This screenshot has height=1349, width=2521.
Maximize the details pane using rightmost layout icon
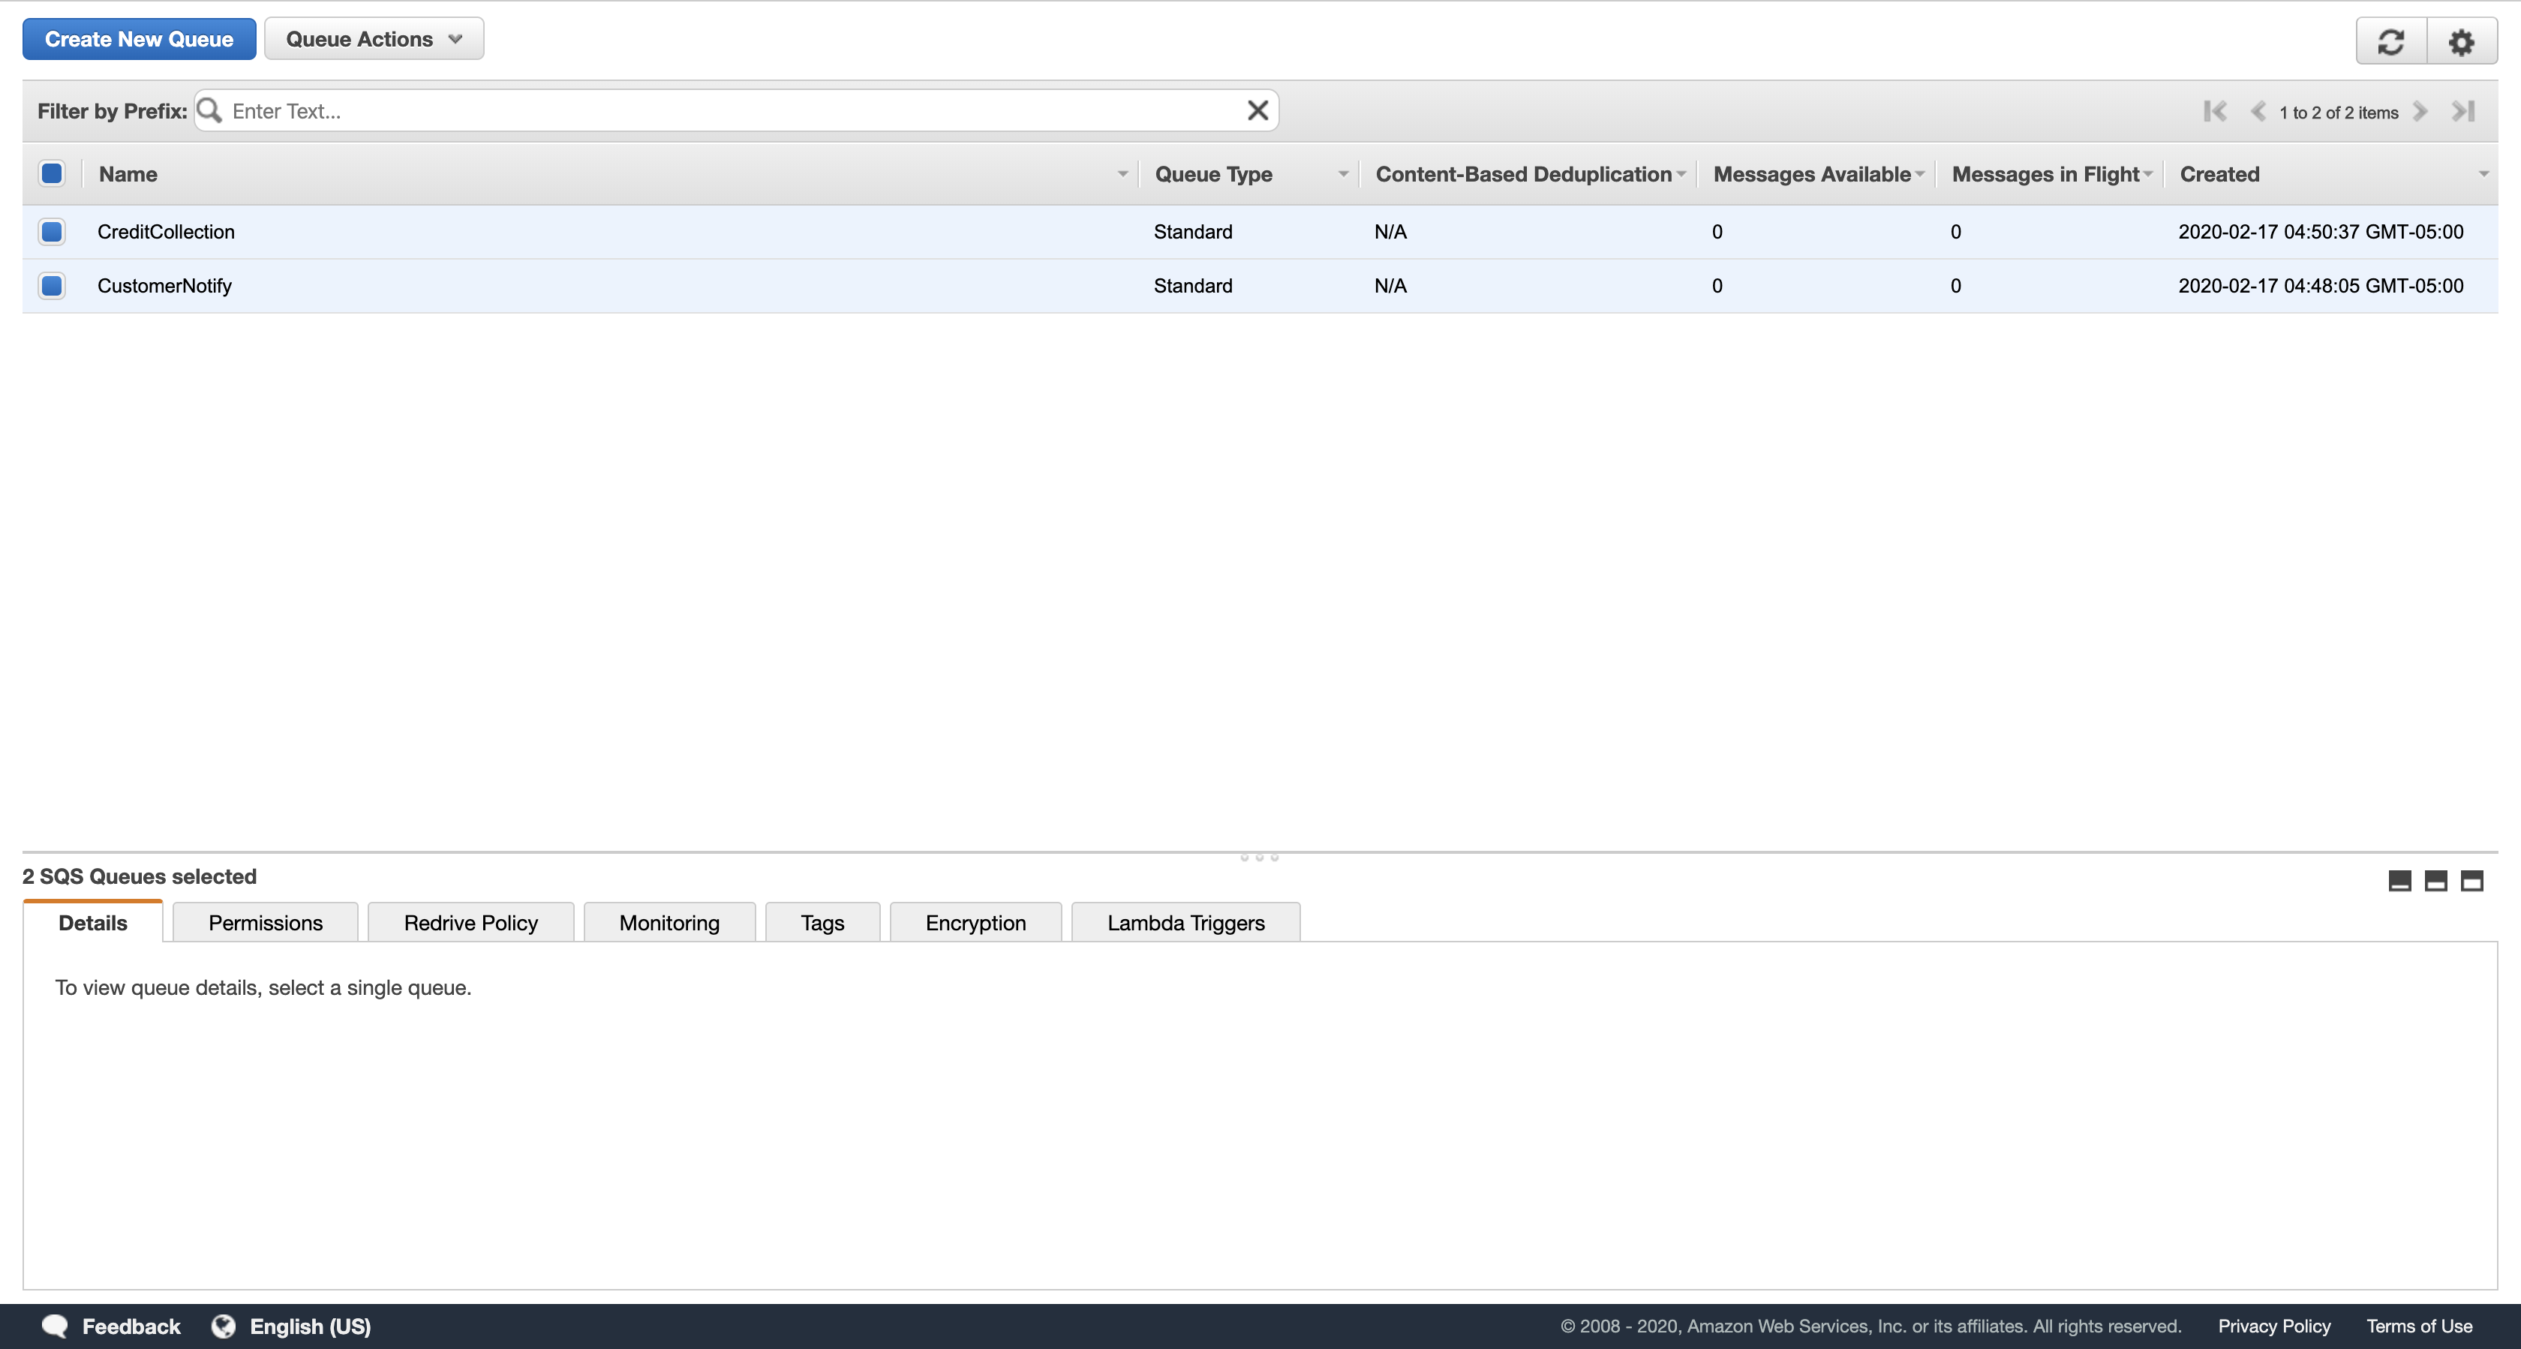2472,881
